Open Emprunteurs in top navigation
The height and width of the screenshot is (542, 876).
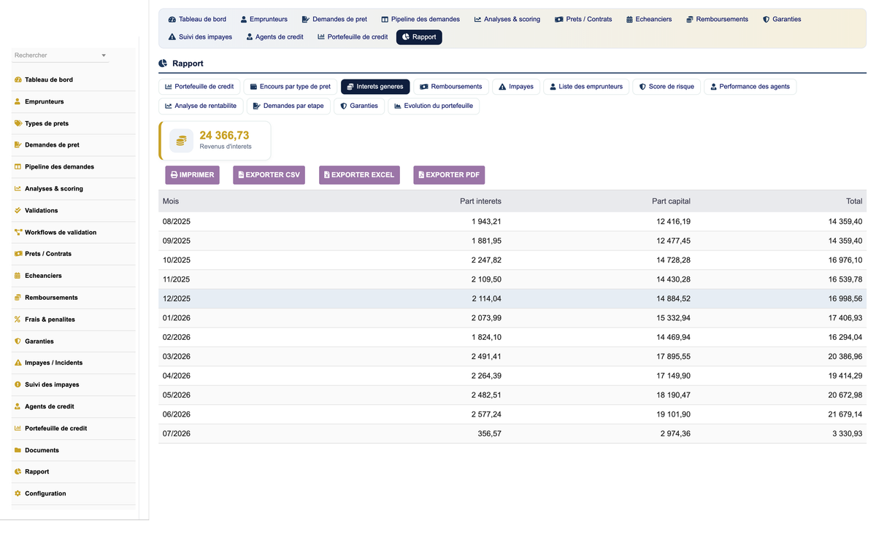(x=264, y=19)
